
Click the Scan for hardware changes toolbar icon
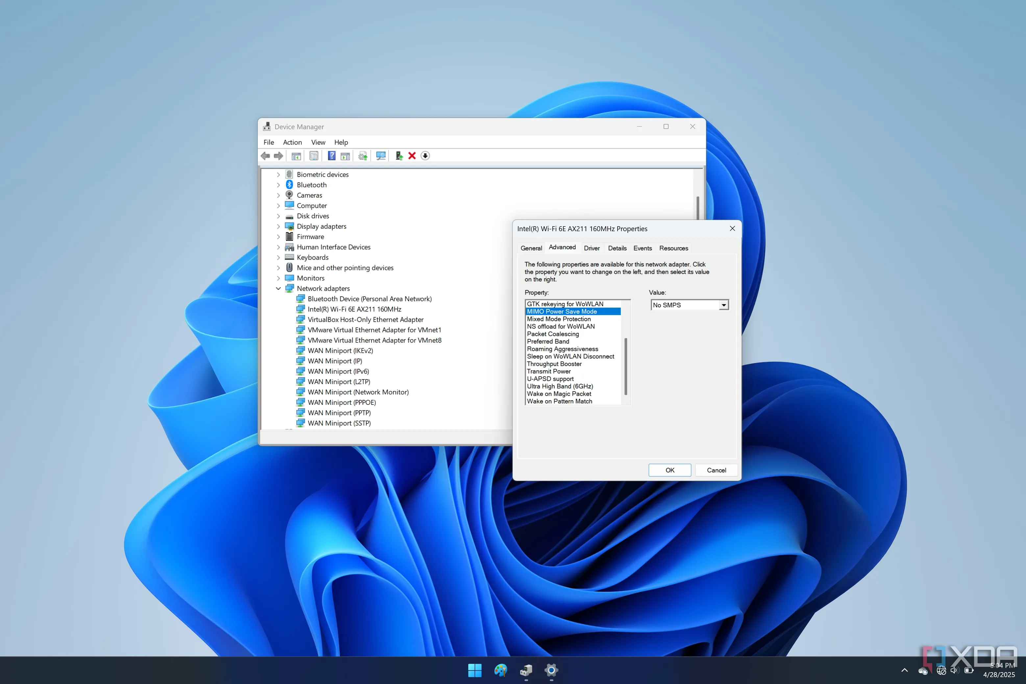point(380,156)
